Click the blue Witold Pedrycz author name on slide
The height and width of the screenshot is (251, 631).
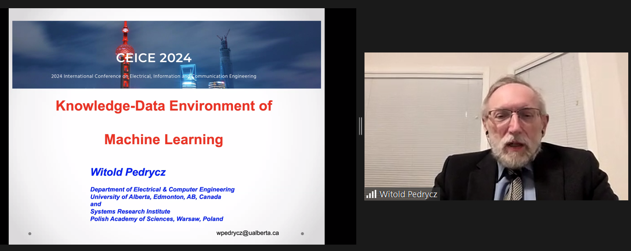tap(128, 172)
